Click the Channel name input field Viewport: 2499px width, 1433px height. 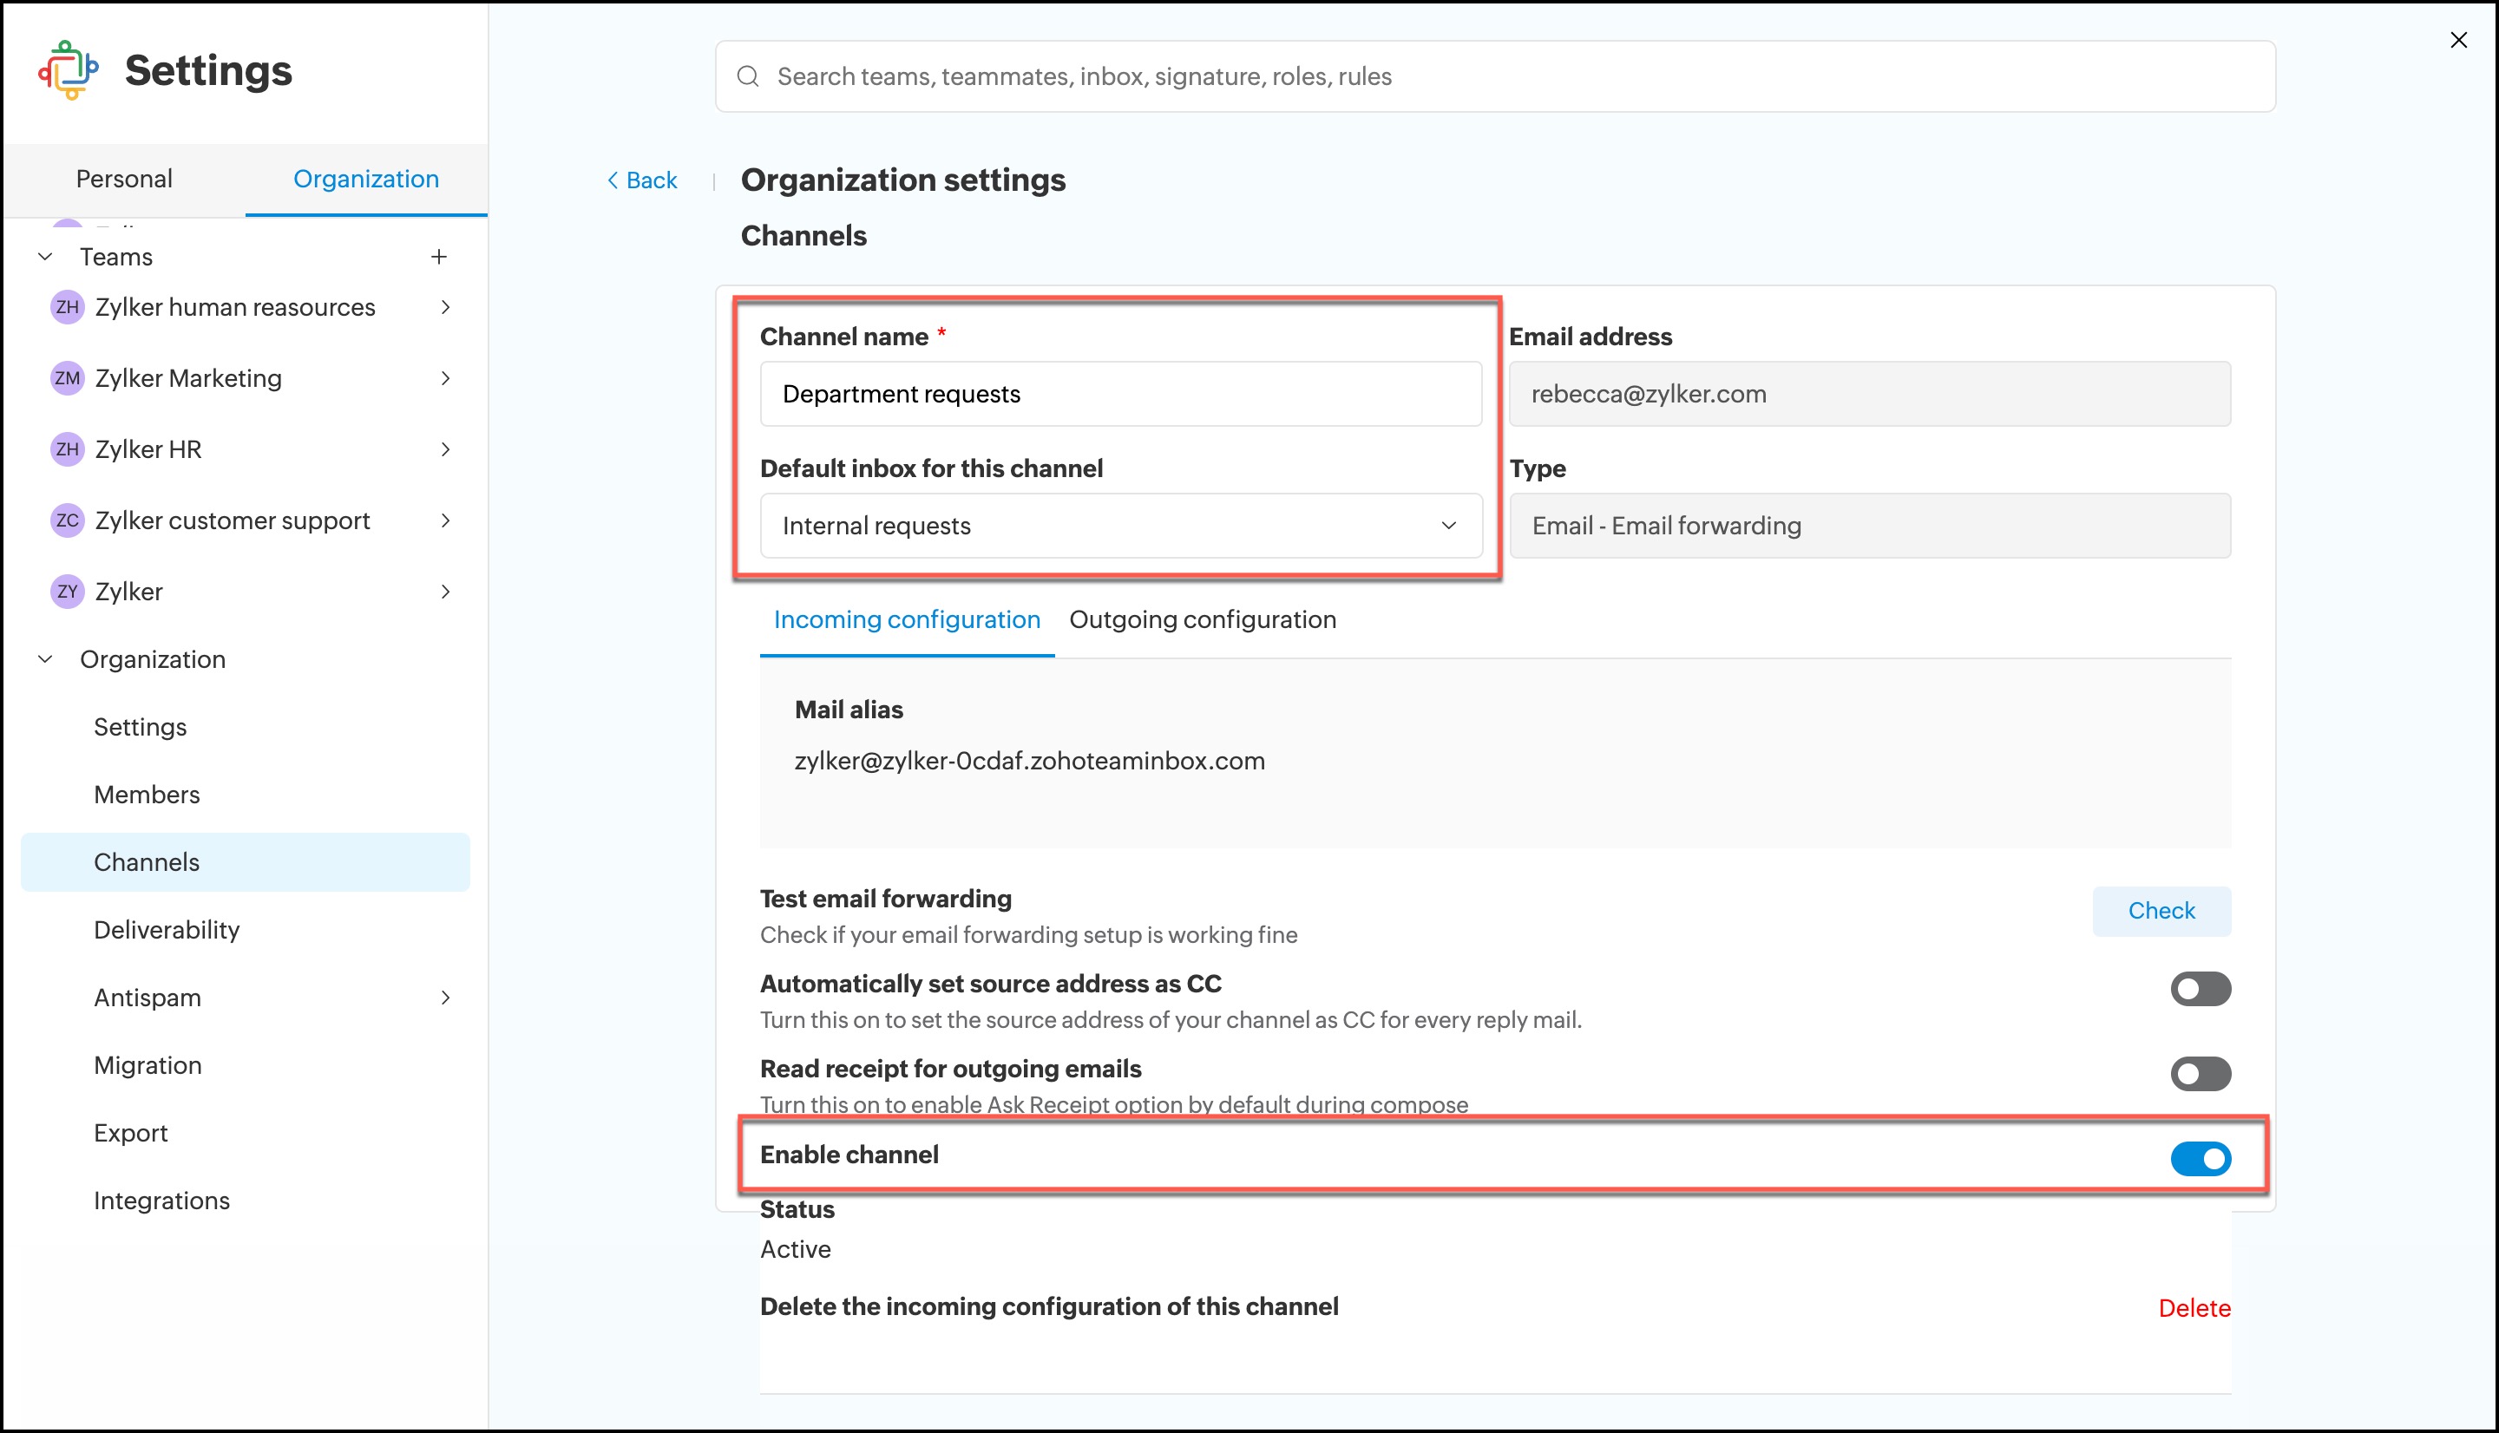point(1120,394)
